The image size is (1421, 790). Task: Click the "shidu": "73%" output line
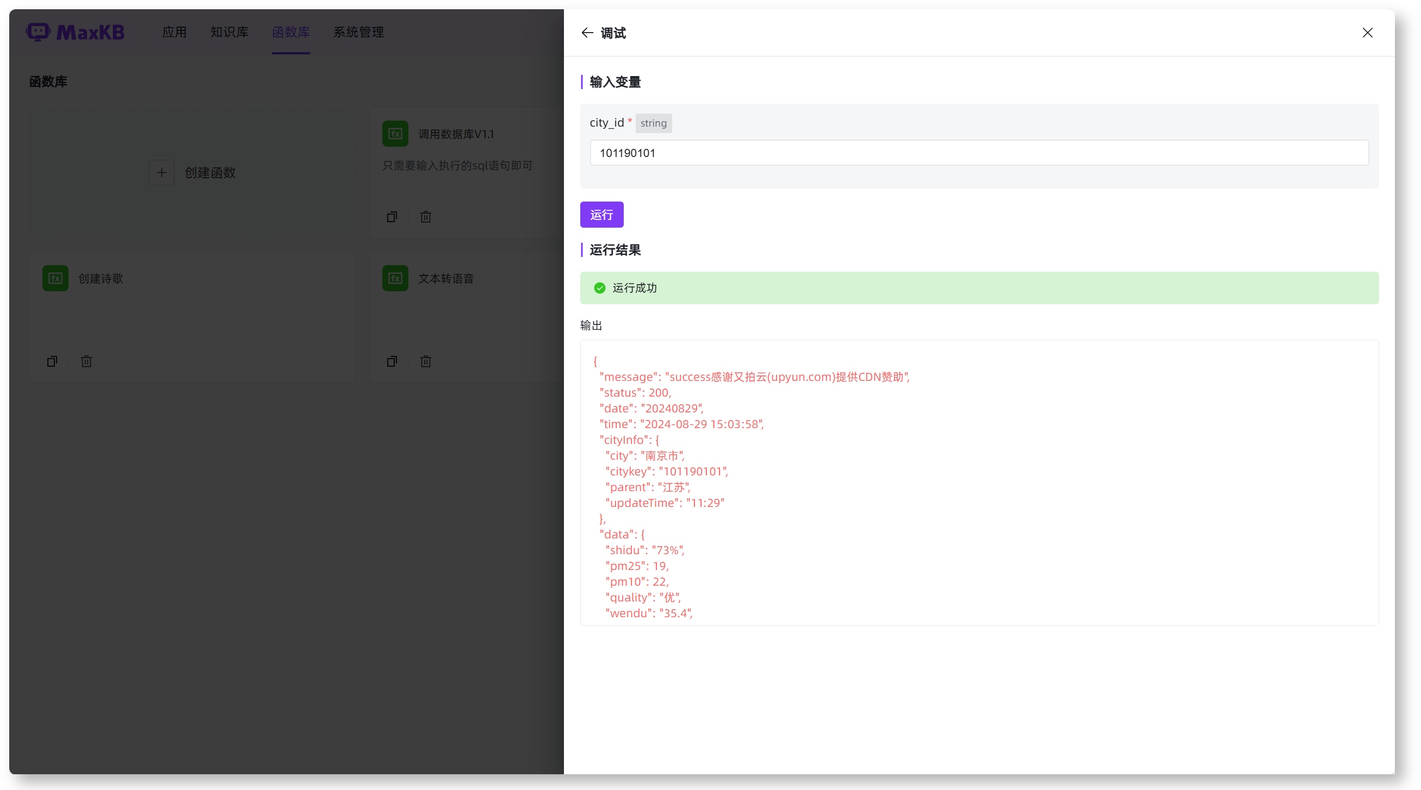(644, 550)
